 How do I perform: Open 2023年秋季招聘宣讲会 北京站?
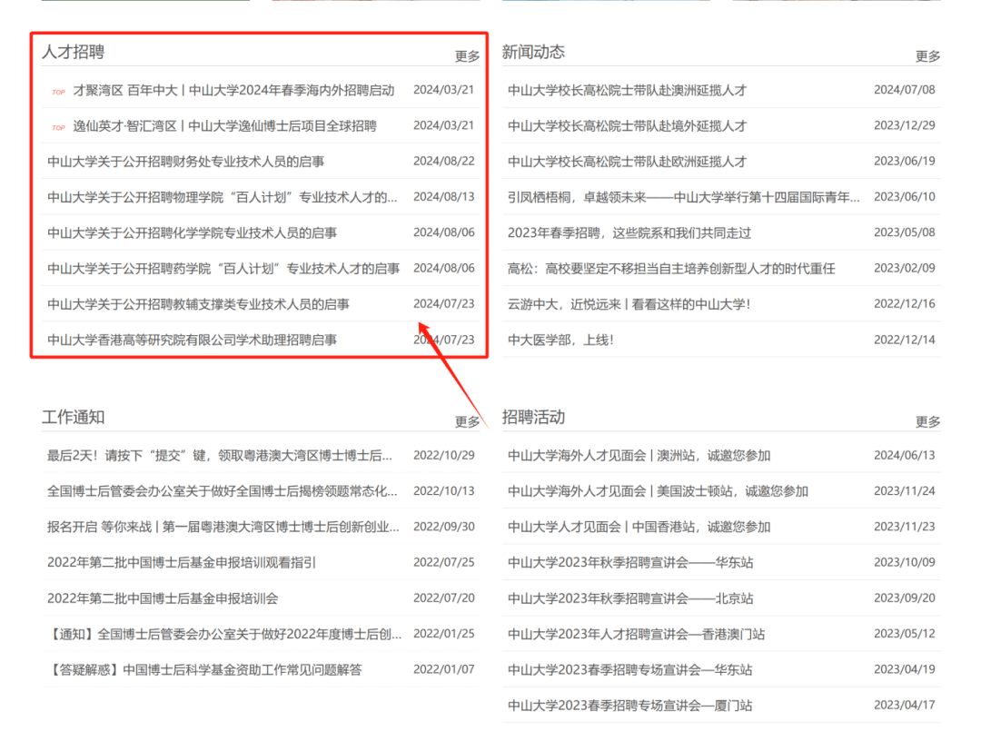[630, 598]
